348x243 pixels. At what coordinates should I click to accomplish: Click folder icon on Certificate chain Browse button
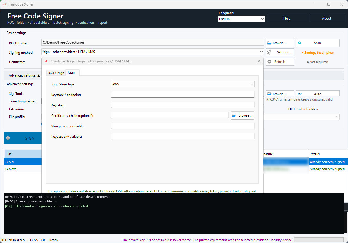click(234, 115)
